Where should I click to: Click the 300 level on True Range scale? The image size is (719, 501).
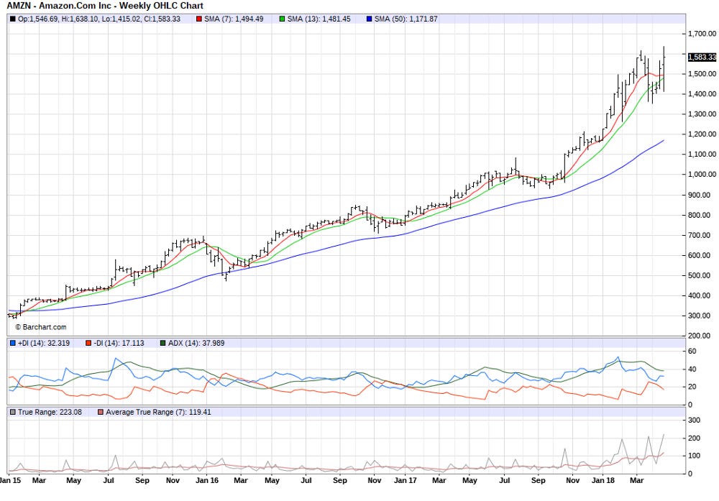(695, 420)
